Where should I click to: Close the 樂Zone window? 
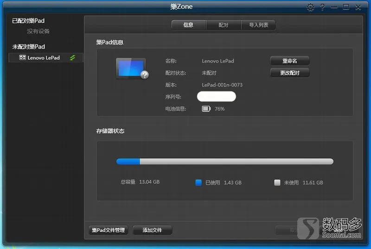coord(358,7)
